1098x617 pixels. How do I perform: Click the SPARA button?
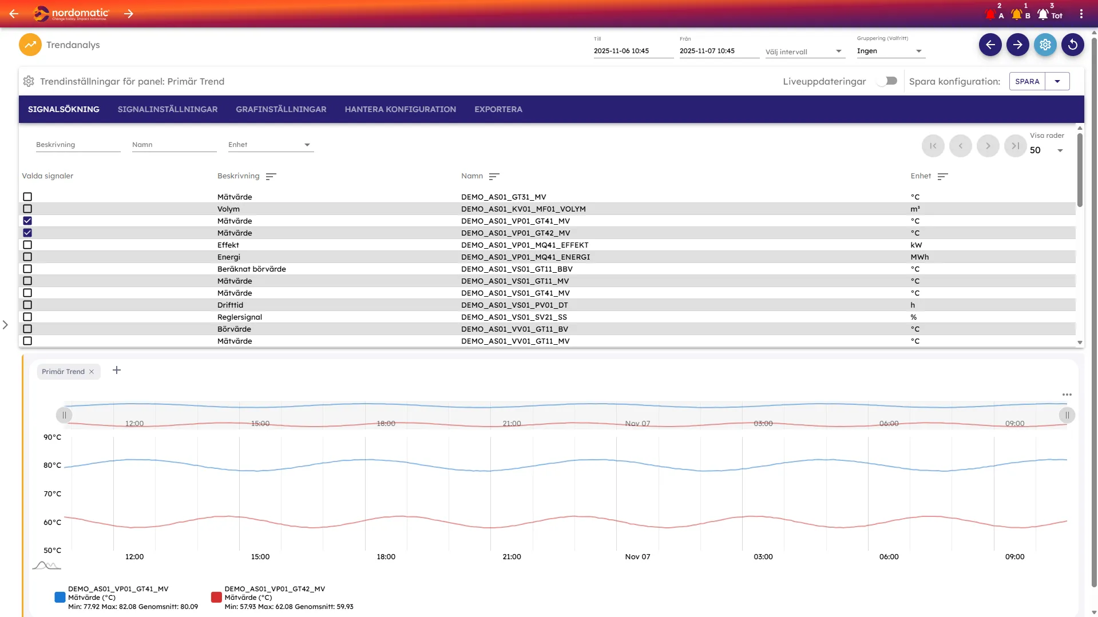coord(1027,81)
